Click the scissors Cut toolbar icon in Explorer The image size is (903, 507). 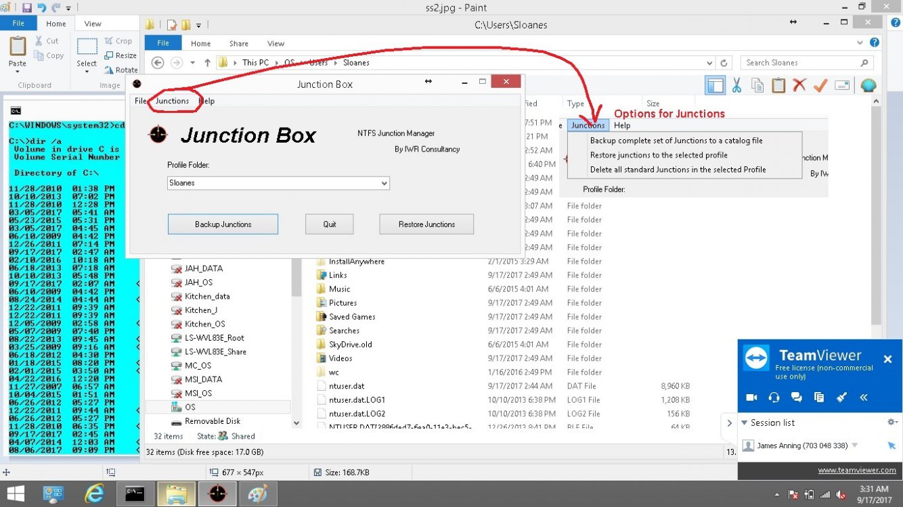coord(736,85)
